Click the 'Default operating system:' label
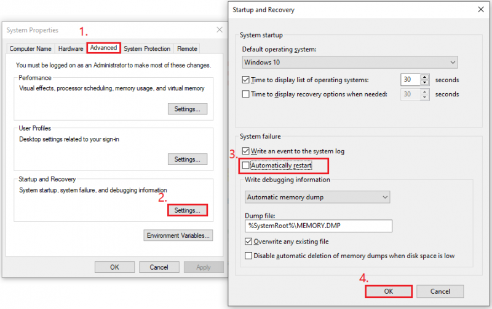 tap(279, 50)
